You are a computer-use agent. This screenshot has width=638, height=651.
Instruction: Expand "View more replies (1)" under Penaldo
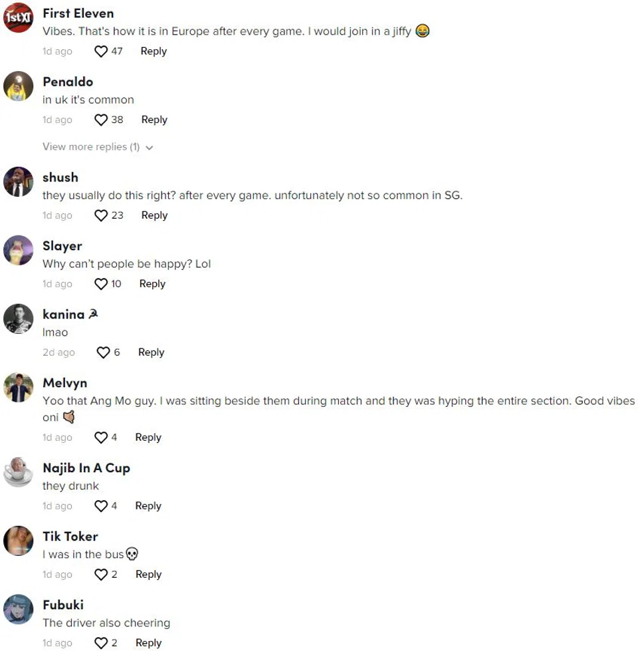[97, 147]
